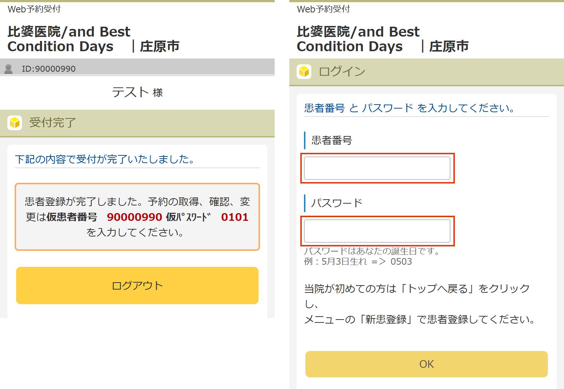Click the 新患登録 instruction text
Image resolution: width=564 pixels, height=389 pixels.
coord(420,320)
